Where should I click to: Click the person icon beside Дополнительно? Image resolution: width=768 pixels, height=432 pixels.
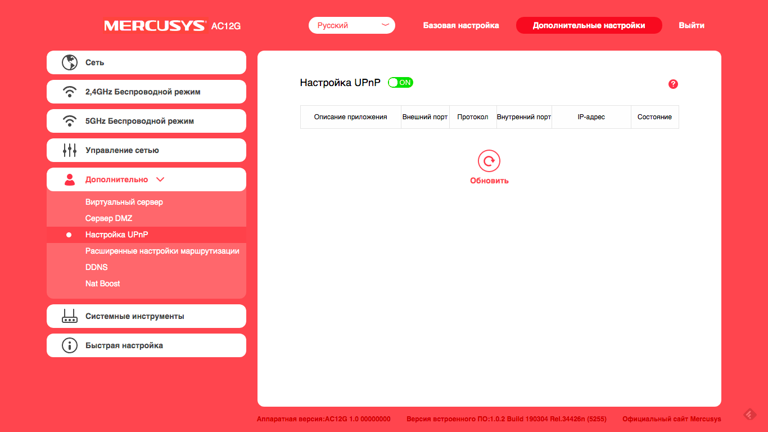tap(69, 179)
